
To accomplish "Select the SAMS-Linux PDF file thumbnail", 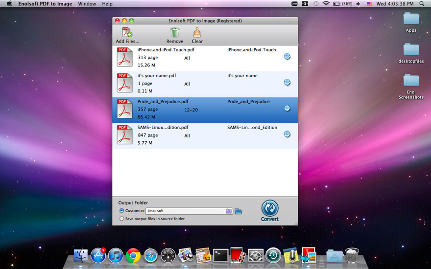I will [x=124, y=134].
